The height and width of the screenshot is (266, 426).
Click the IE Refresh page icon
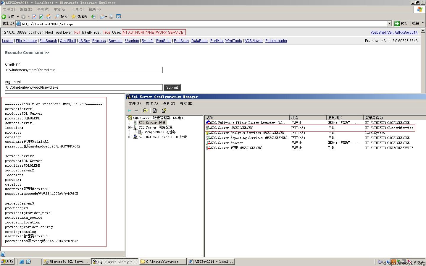[41, 17]
